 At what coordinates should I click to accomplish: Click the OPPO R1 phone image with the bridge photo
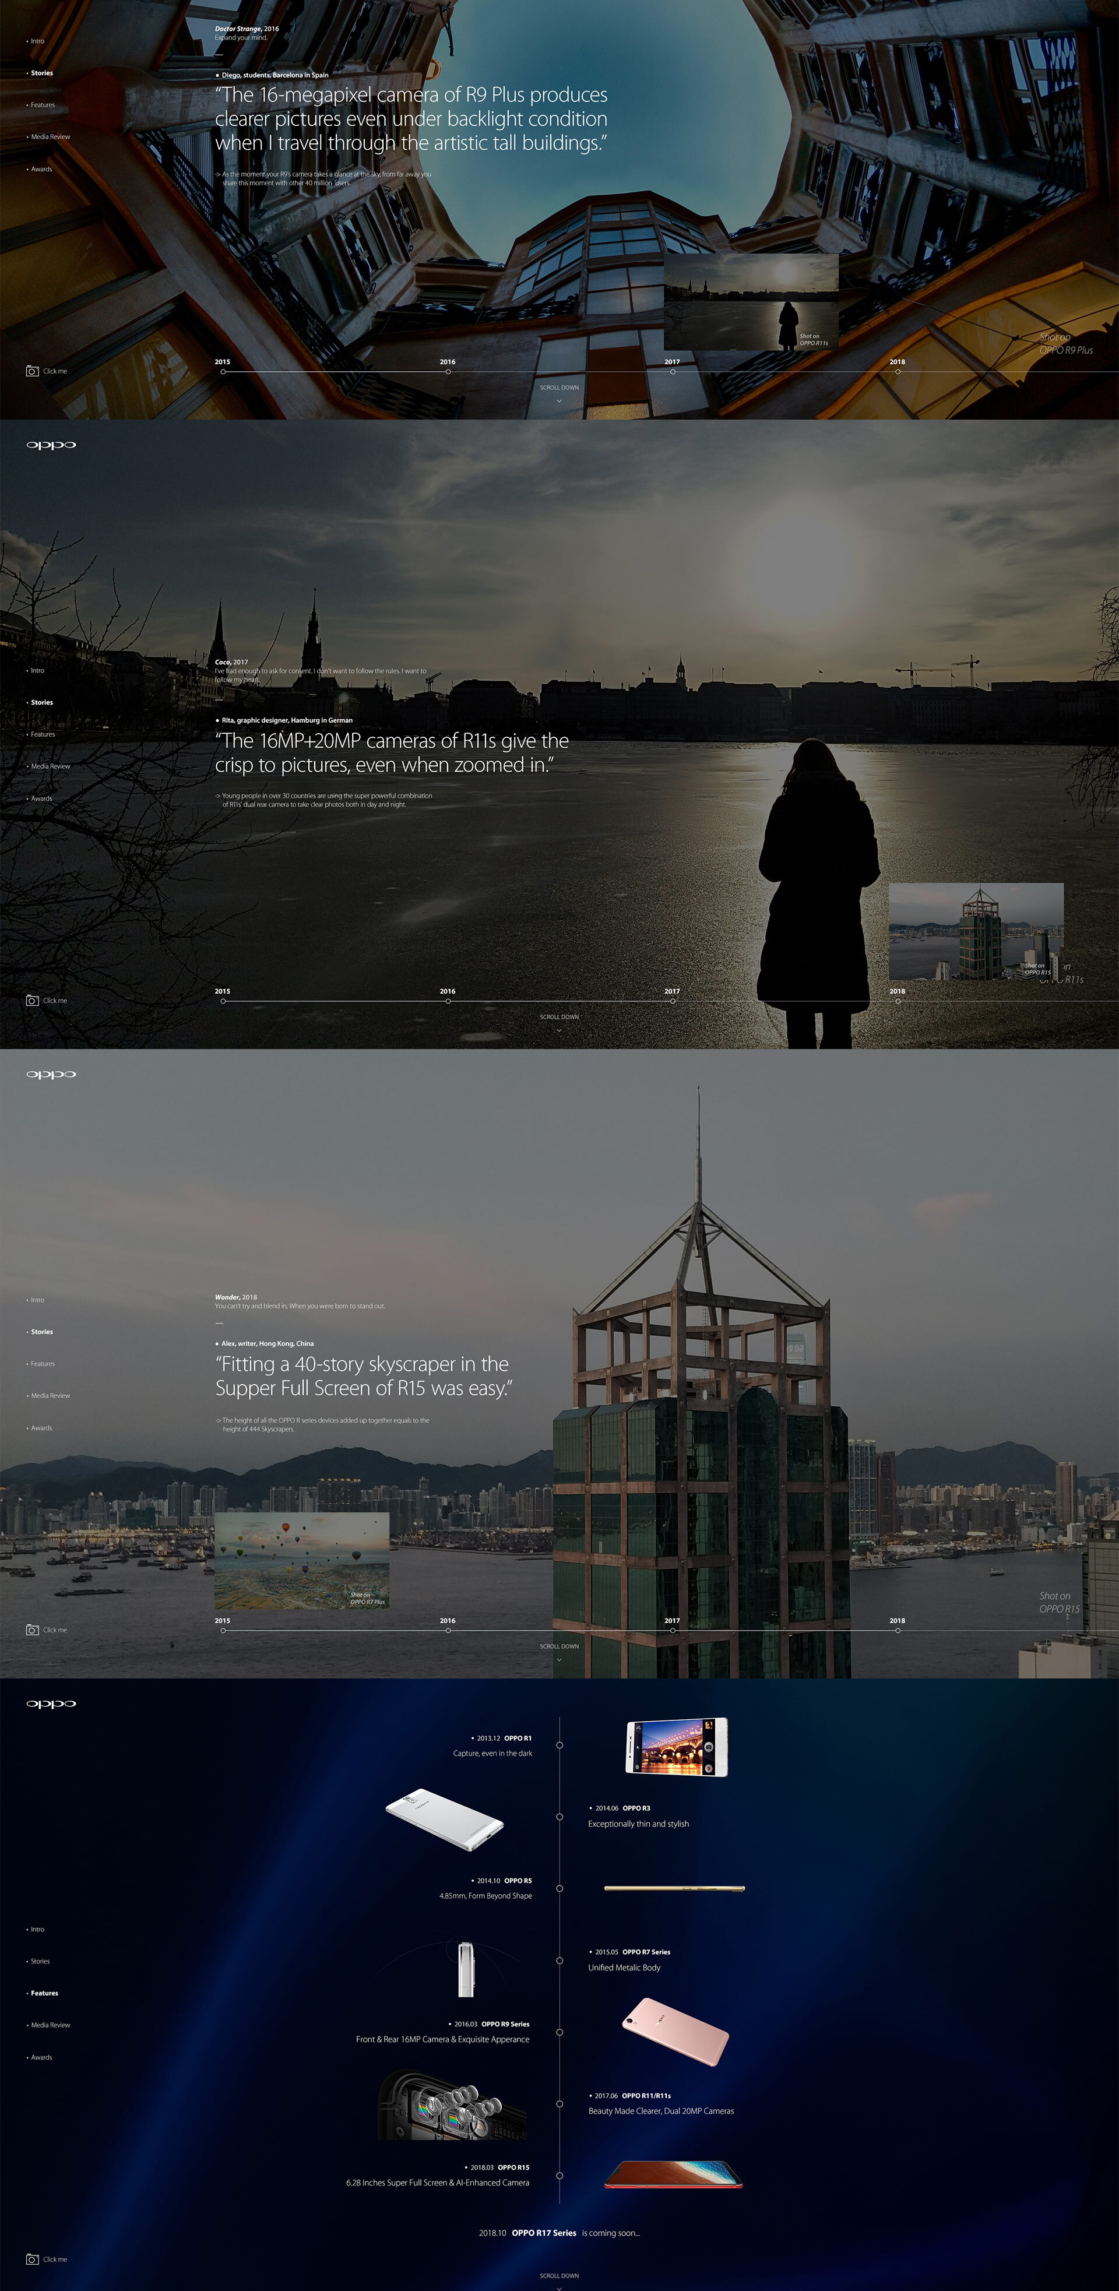click(x=677, y=1747)
